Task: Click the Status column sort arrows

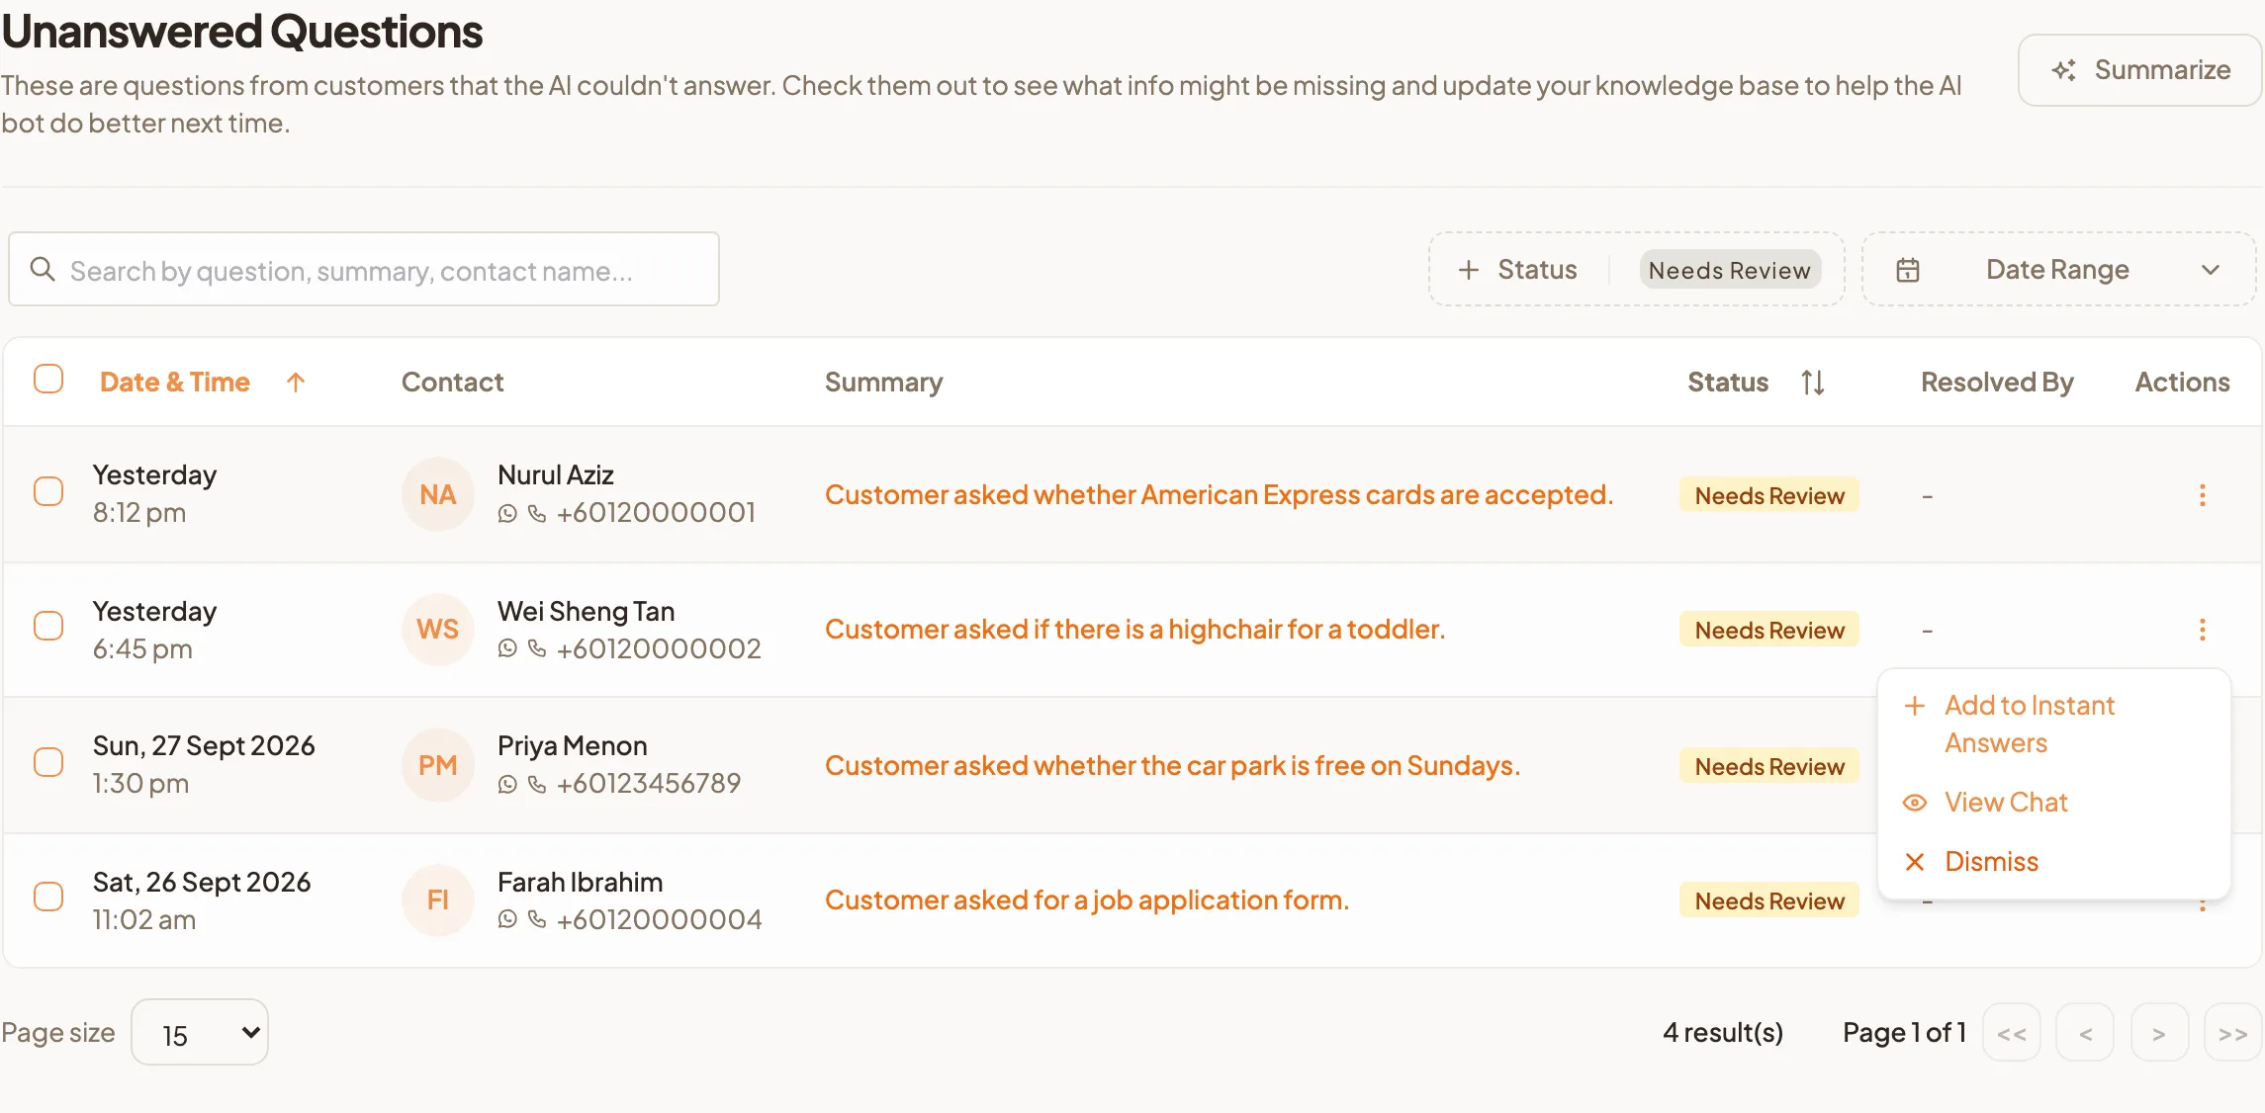Action: click(x=1812, y=383)
